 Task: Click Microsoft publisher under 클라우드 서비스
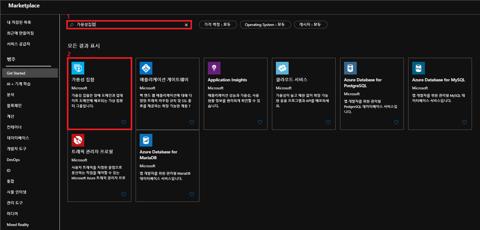point(284,88)
